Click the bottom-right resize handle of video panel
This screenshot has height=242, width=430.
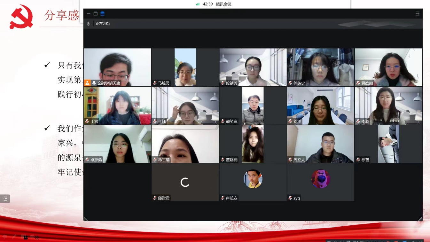420,219
